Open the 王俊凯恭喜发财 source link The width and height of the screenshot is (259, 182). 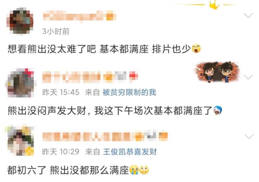tap(130, 152)
